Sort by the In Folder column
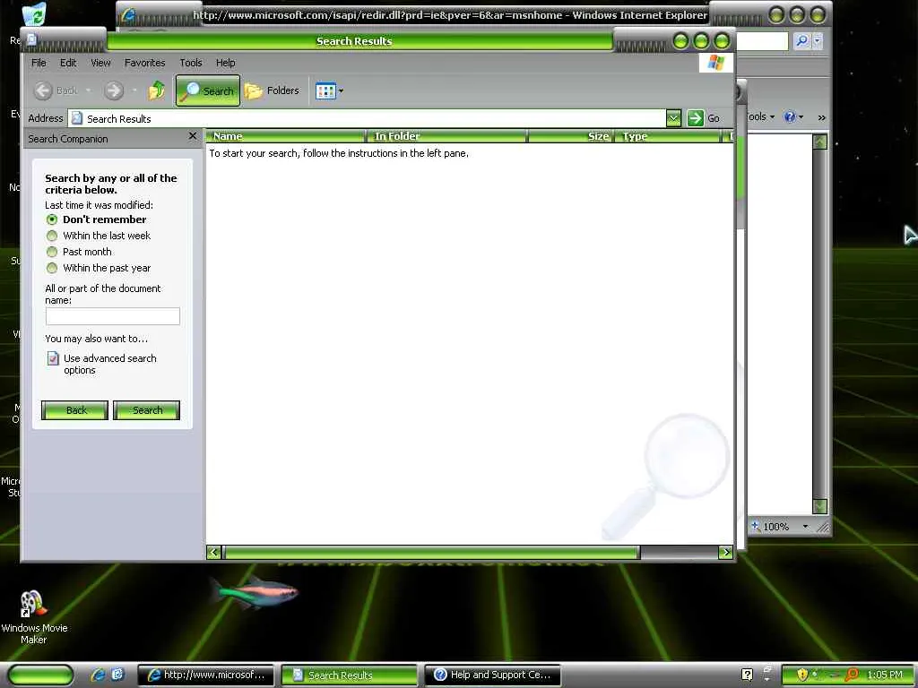Screen dimensions: 918x688 [446, 136]
